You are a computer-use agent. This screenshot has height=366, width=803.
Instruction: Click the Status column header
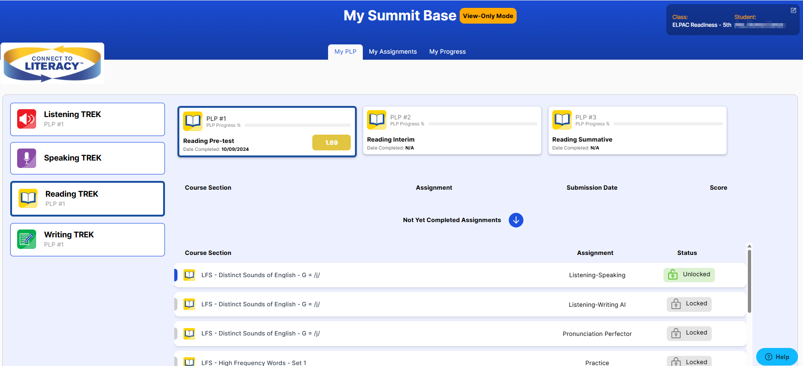(x=687, y=253)
